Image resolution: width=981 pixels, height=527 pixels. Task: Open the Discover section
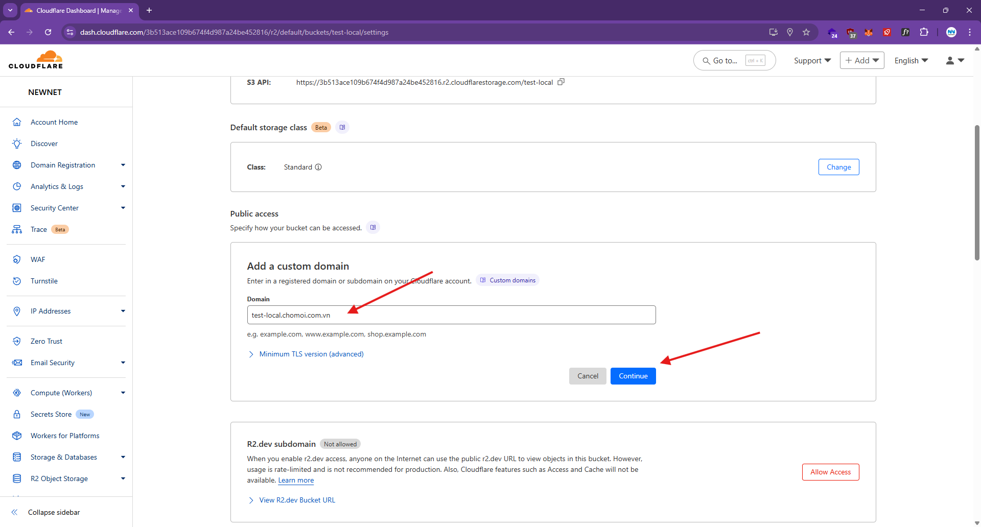pos(44,143)
